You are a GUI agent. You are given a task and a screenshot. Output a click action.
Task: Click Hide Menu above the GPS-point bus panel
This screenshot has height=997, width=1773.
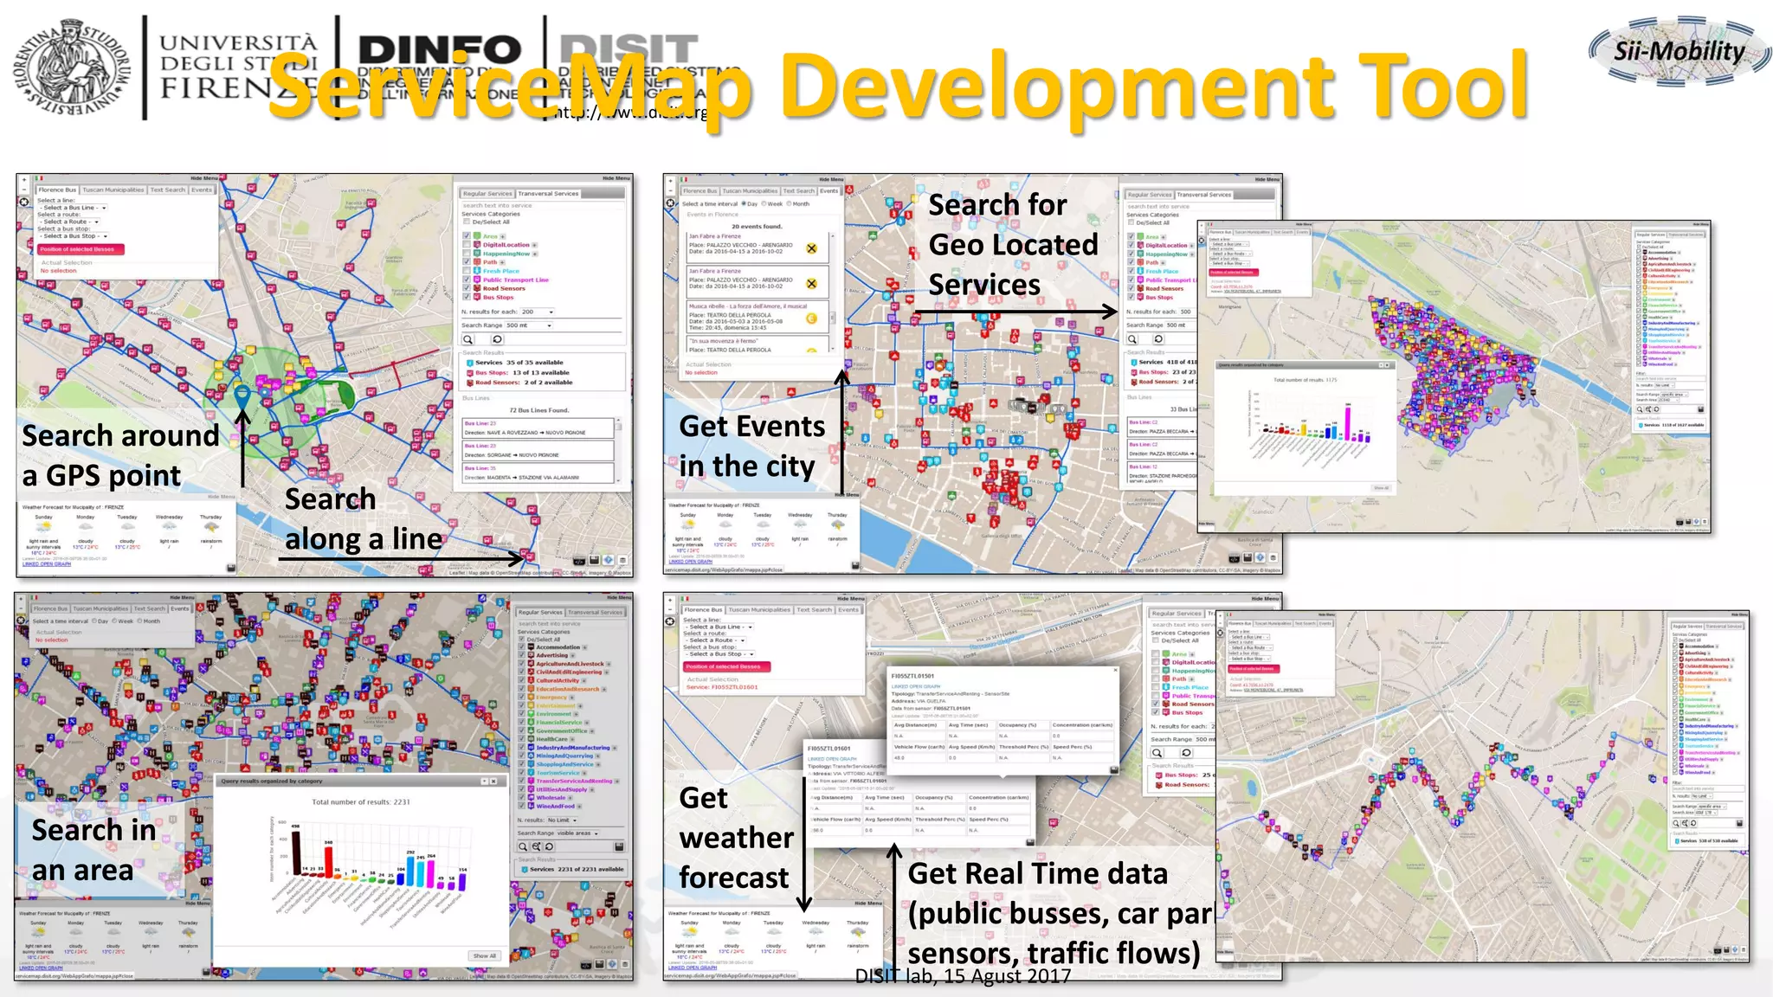coord(204,179)
